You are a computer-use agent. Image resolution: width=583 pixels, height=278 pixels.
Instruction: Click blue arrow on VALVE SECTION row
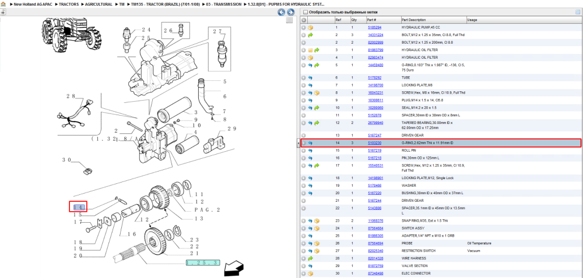tap(310, 266)
